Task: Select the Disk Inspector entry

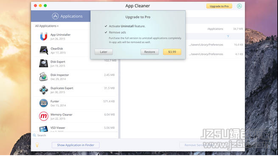Action: point(75,77)
